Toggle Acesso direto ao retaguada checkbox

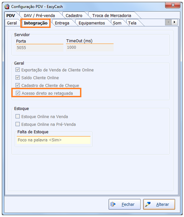(x=18, y=93)
